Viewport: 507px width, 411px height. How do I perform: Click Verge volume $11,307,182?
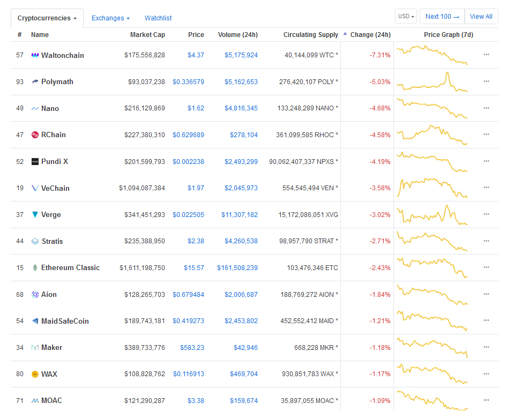[240, 215]
